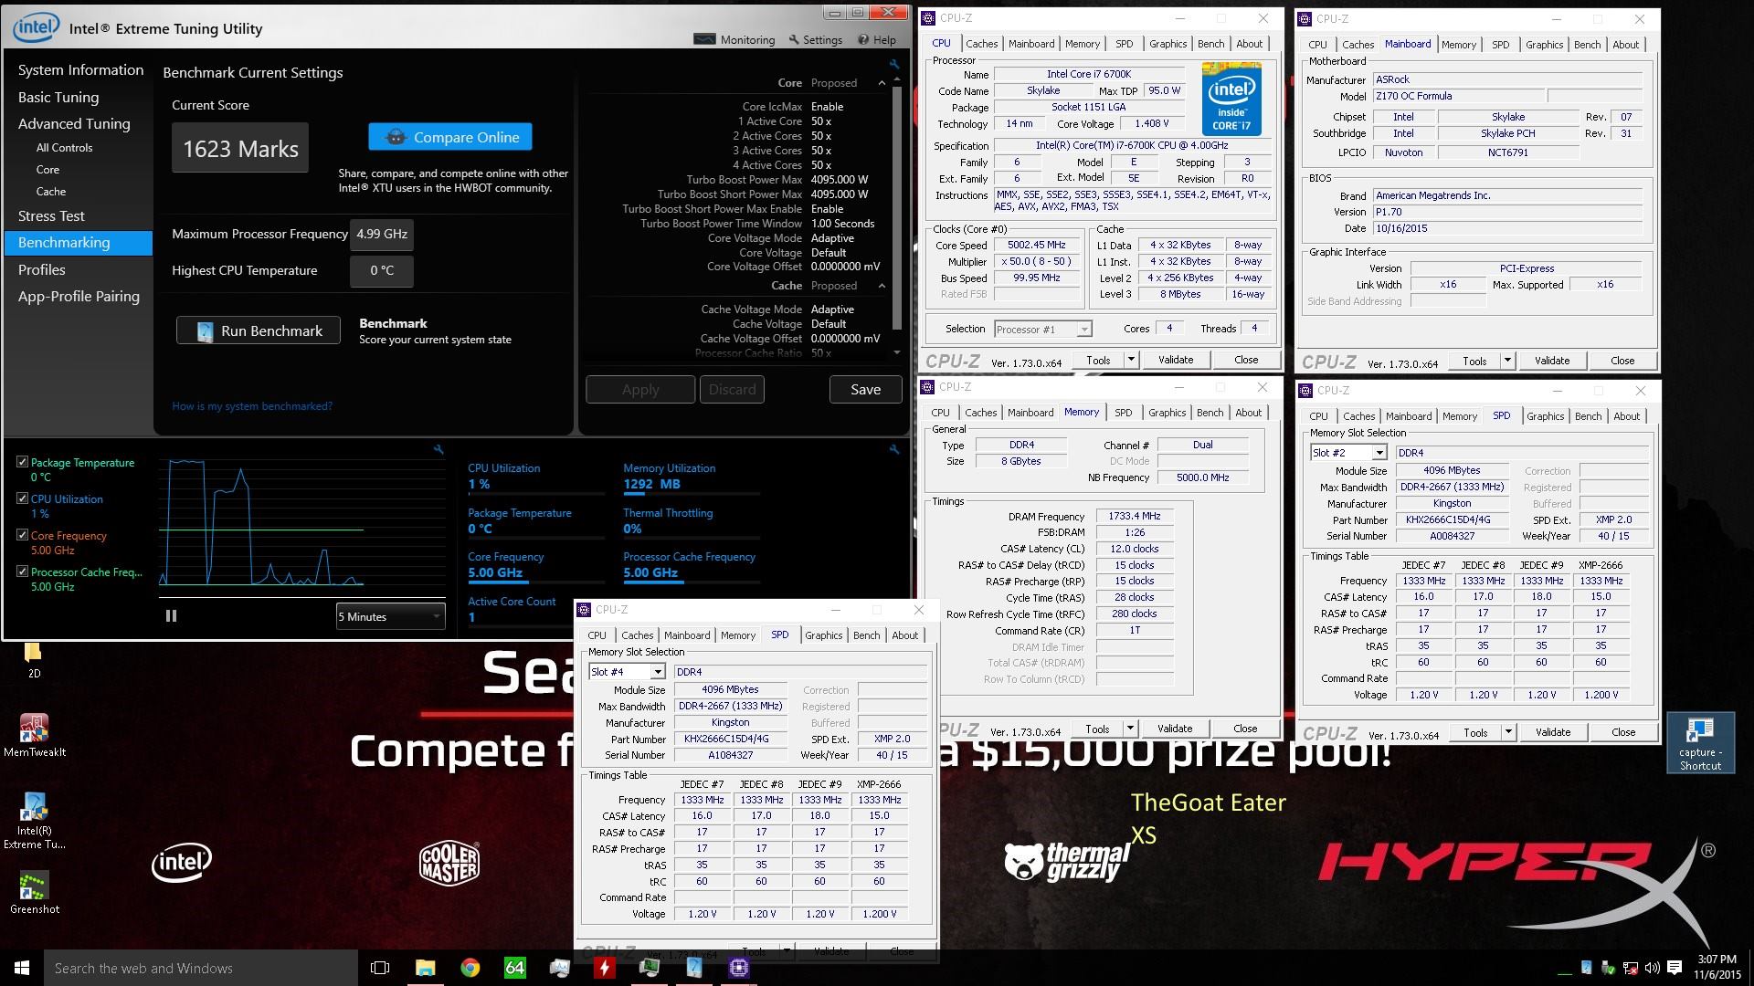Viewport: 1754px width, 986px height.
Task: Collapse the Core settings section in XTU
Action: [882, 83]
